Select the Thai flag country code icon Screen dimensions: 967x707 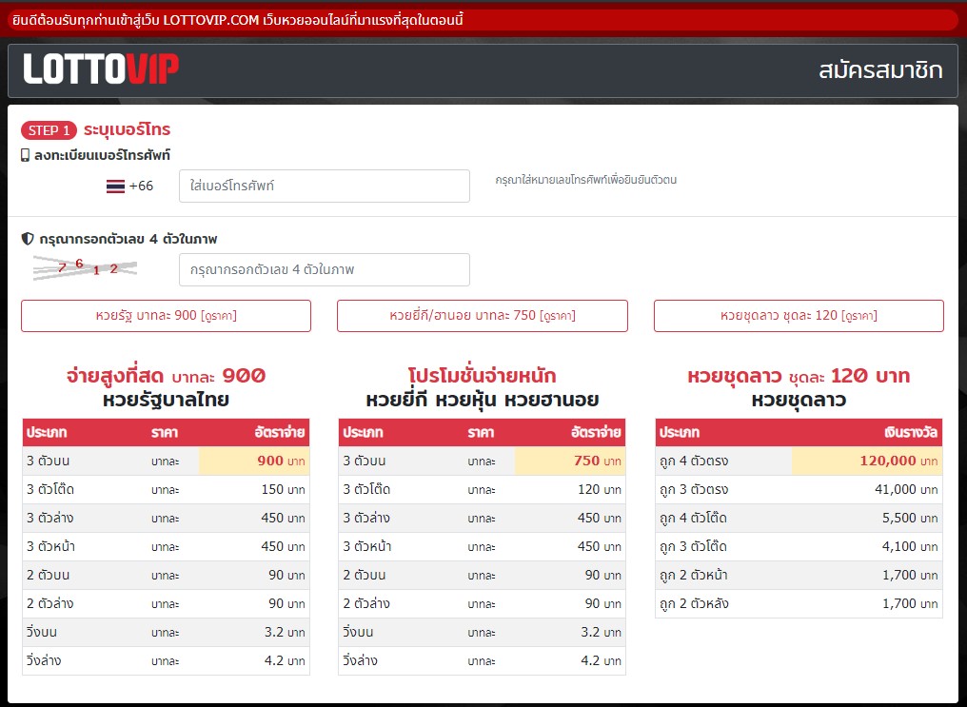pos(114,186)
